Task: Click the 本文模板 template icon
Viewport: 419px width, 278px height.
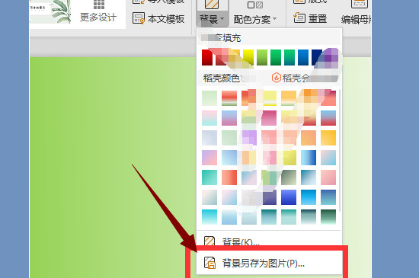Action: click(139, 18)
